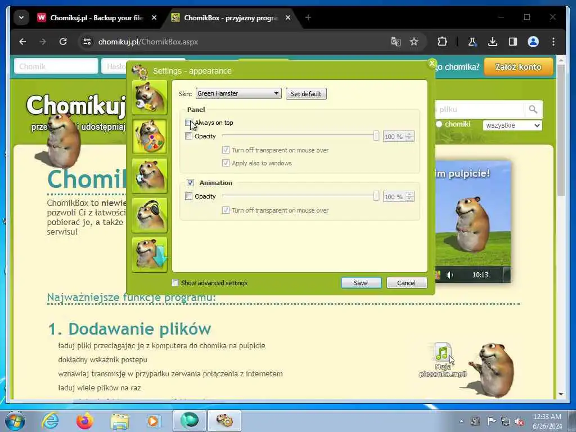
Task: Open the hamster with download arrow settings
Action: pyautogui.click(x=150, y=255)
